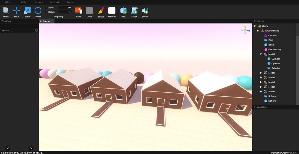Select Brick in the Explorer
This screenshot has width=299, height=154.
[x=271, y=45]
